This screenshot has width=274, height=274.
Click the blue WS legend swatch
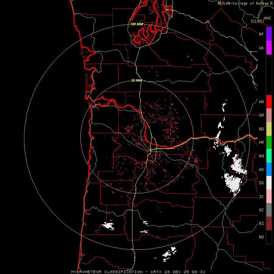coord(269,169)
